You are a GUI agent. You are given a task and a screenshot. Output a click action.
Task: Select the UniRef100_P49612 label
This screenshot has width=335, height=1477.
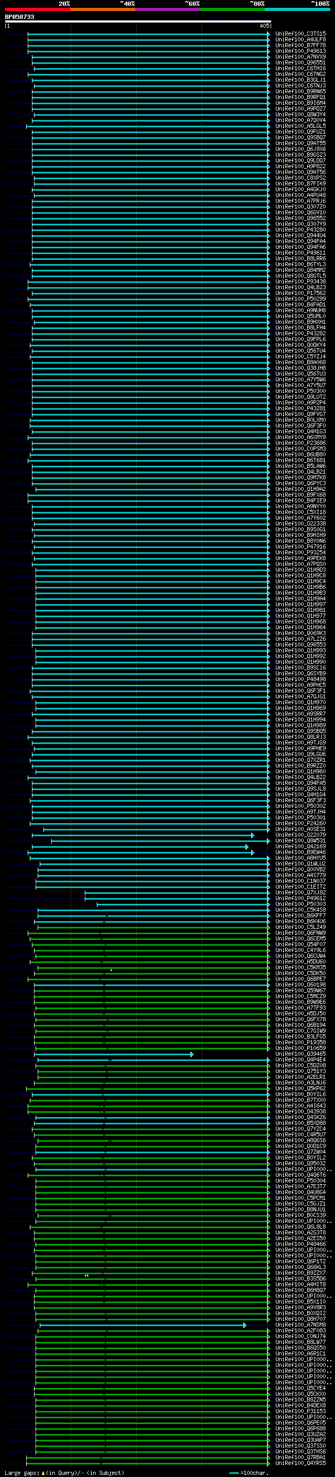(300, 899)
